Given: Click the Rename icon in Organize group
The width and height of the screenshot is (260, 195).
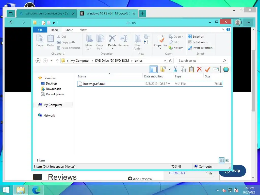Looking at the screenshot, I should [x=124, y=41].
